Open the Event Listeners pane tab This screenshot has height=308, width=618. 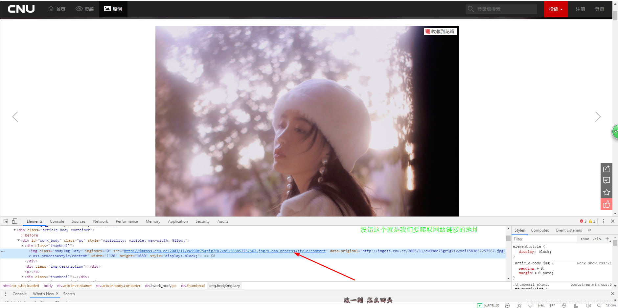(569, 230)
